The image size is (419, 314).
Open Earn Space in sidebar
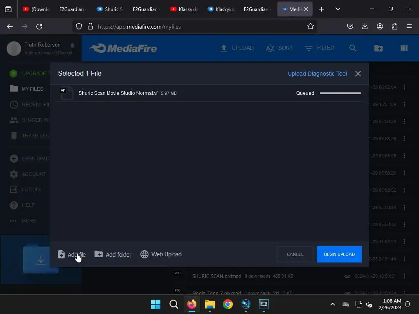click(x=29, y=159)
